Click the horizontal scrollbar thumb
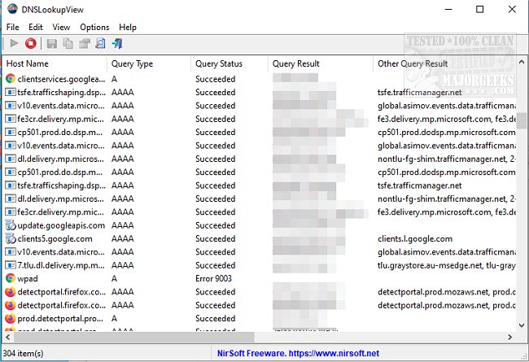 point(134,337)
